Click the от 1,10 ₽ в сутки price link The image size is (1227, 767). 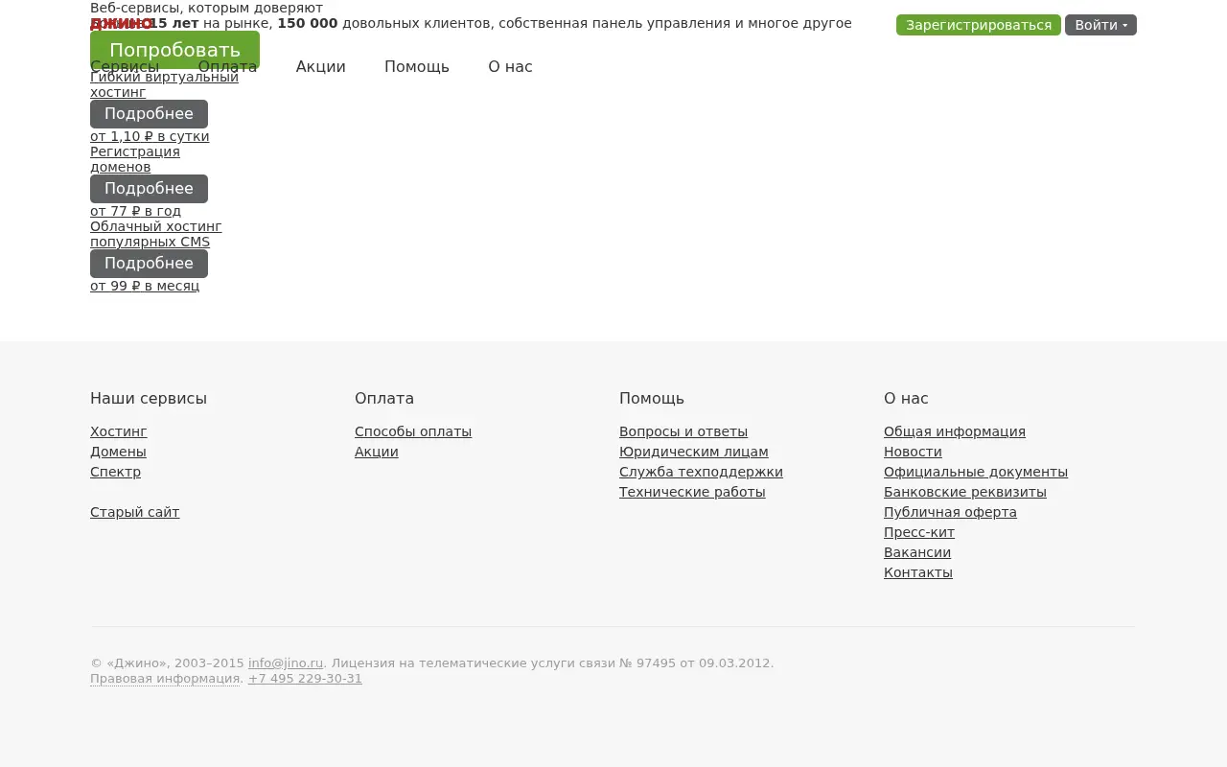point(150,136)
